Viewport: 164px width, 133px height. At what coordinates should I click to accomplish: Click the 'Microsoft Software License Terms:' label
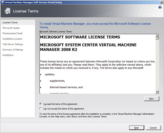pos(56,32)
